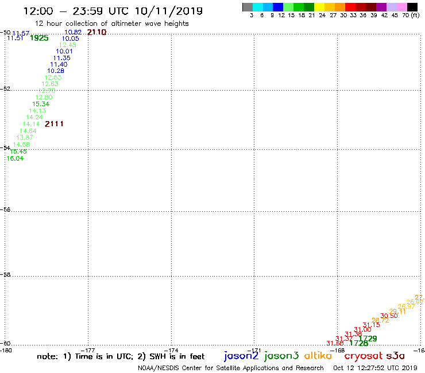
Task: Click the gray swatch in the color legend
Action: pyautogui.click(x=248, y=7)
